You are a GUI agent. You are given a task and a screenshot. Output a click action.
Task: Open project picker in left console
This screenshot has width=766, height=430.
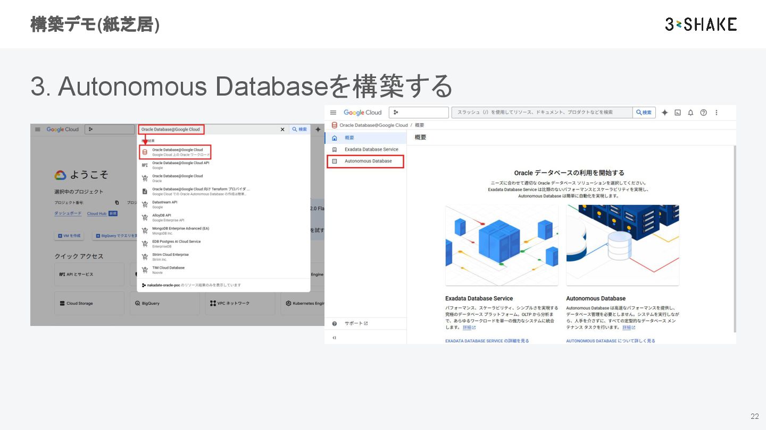(x=109, y=129)
